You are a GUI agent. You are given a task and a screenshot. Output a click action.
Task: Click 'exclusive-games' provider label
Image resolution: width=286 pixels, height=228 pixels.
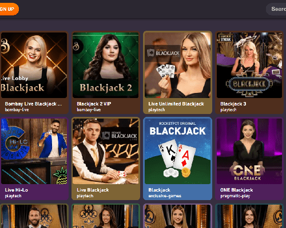pyautogui.click(x=165, y=196)
